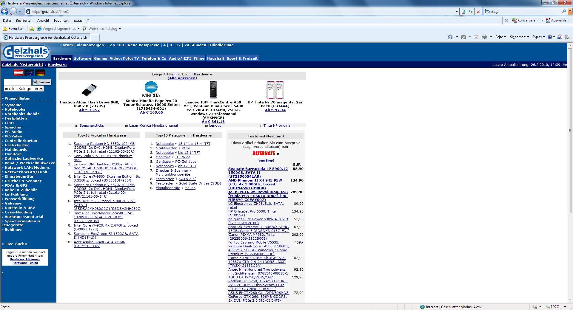
Task: Click the RSS feeds icon
Action: pyautogui.click(x=463, y=37)
